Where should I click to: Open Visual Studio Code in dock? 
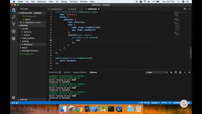pos(87,109)
